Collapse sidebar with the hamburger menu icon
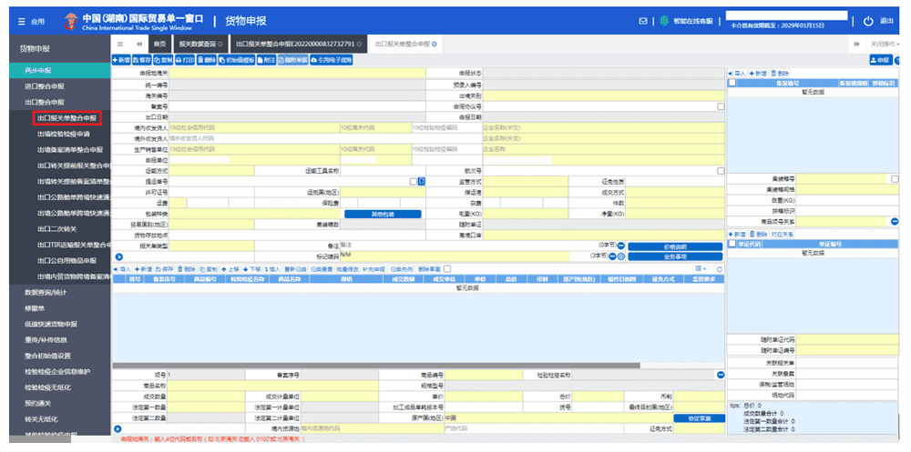The height and width of the screenshot is (452, 911). (x=121, y=44)
